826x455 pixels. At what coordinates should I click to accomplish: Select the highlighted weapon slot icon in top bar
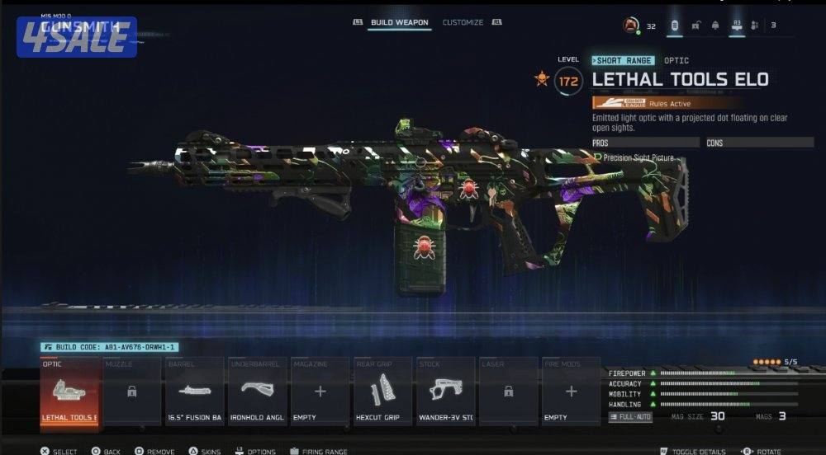674,26
